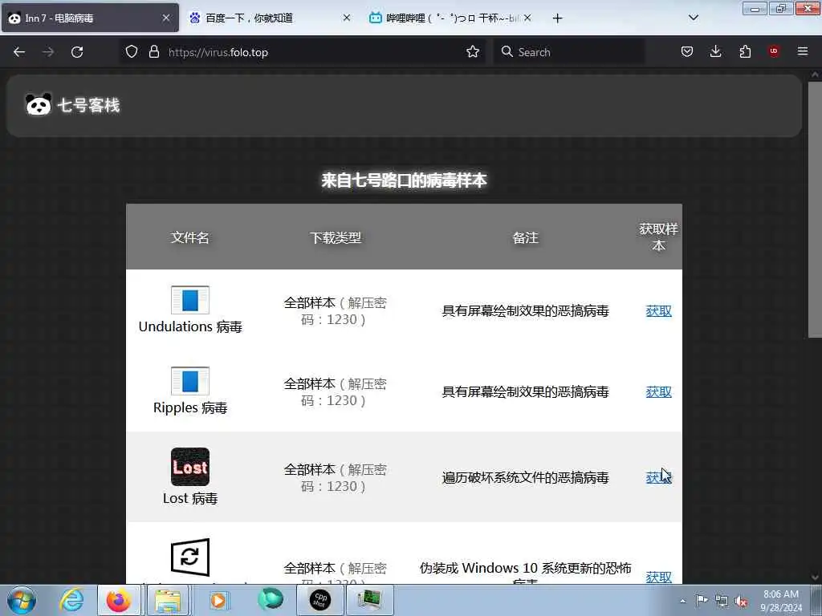Click the 下载类型 column header

tap(336, 237)
